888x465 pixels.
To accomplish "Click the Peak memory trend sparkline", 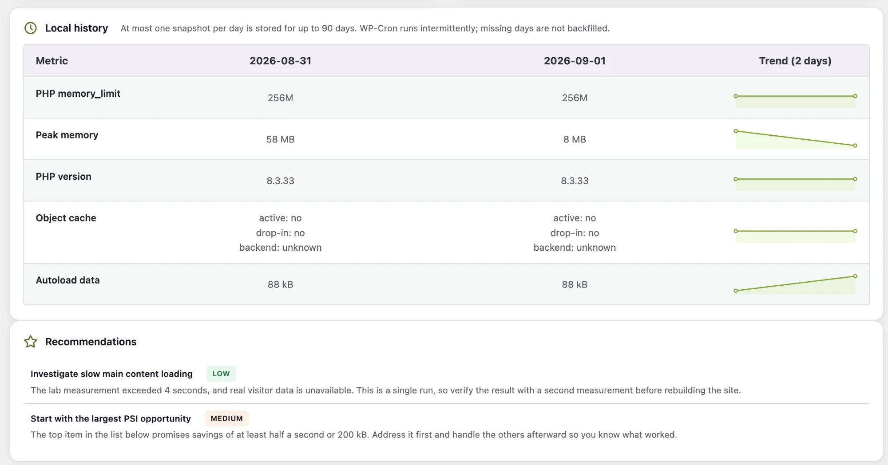I will pos(795,139).
